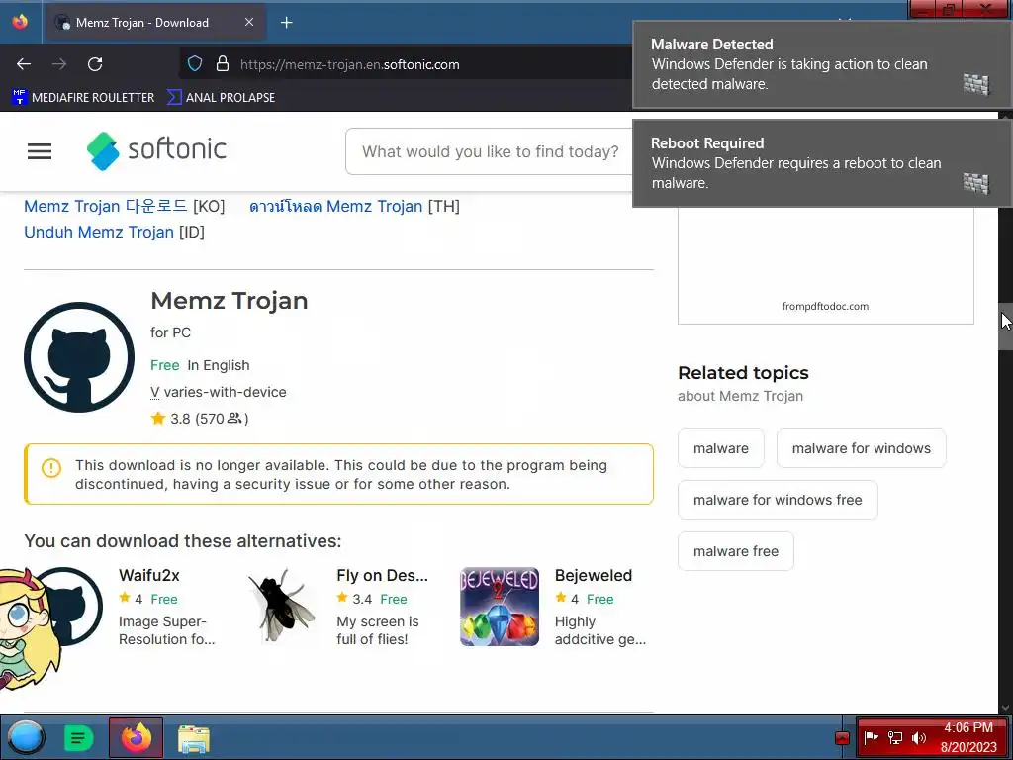Screen dimensions: 1013x760
Task: Open the Softonic hamburger menu
Action: click(40, 151)
